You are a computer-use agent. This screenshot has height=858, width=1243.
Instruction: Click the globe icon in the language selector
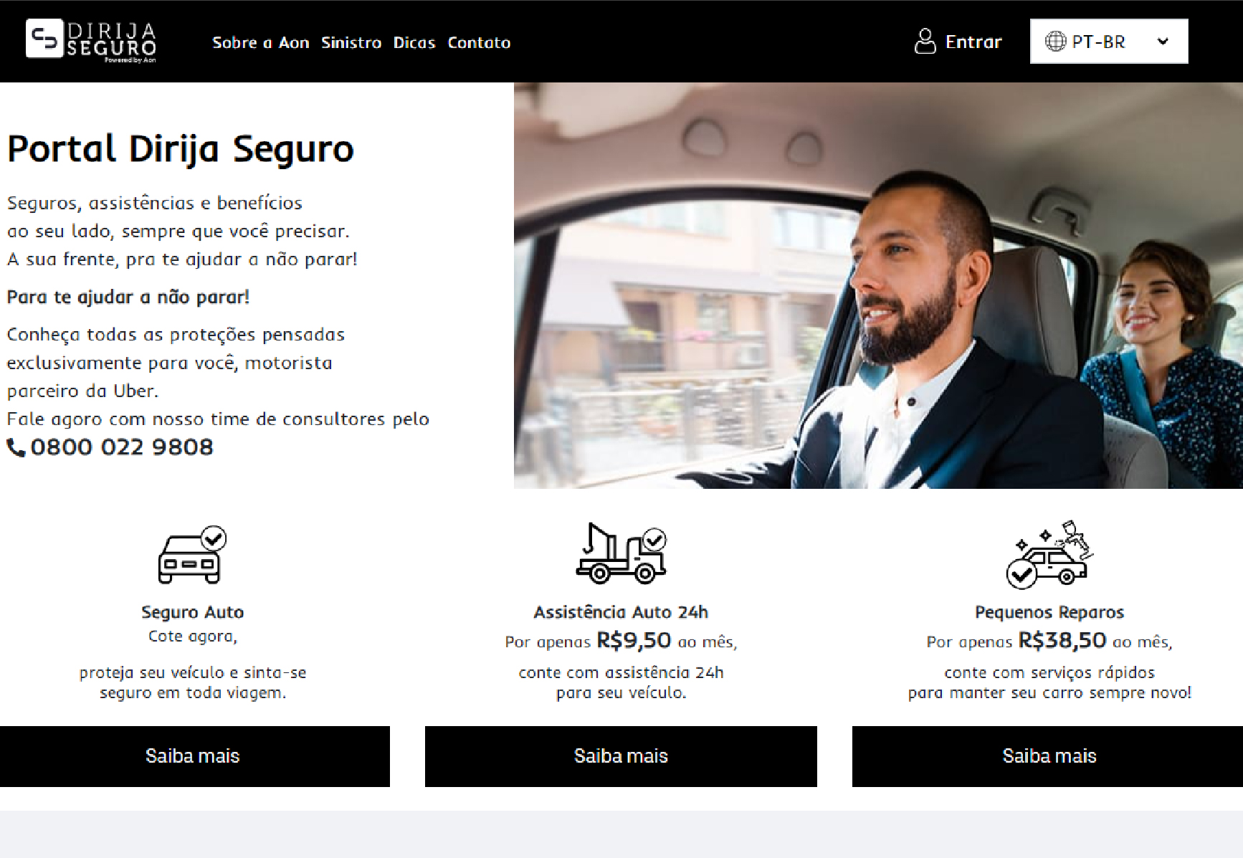click(1055, 42)
